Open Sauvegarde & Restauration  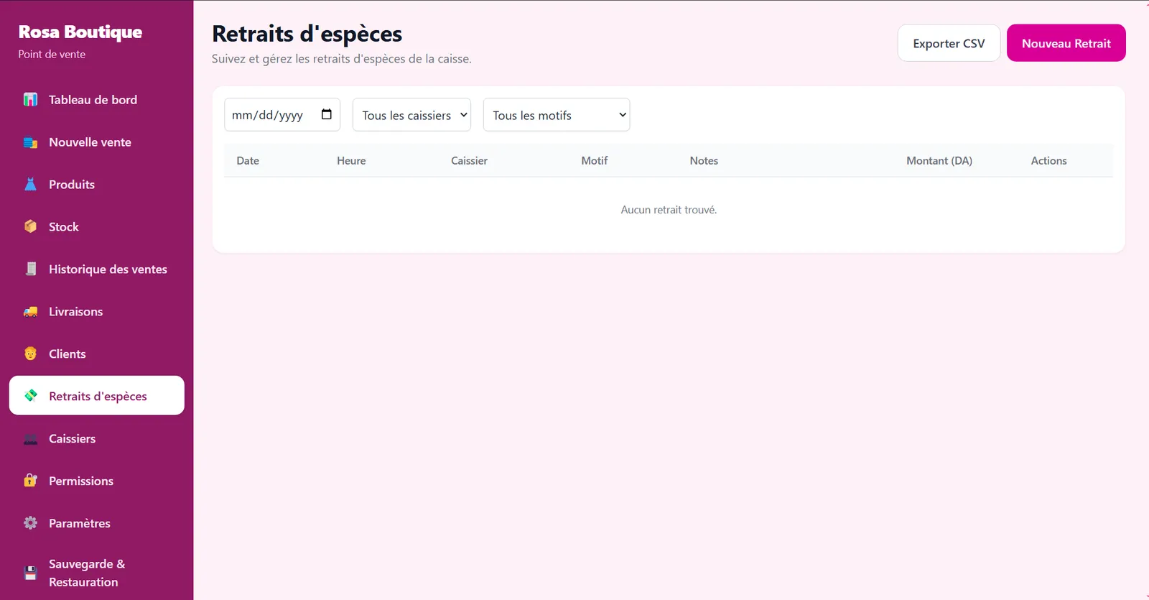click(97, 573)
